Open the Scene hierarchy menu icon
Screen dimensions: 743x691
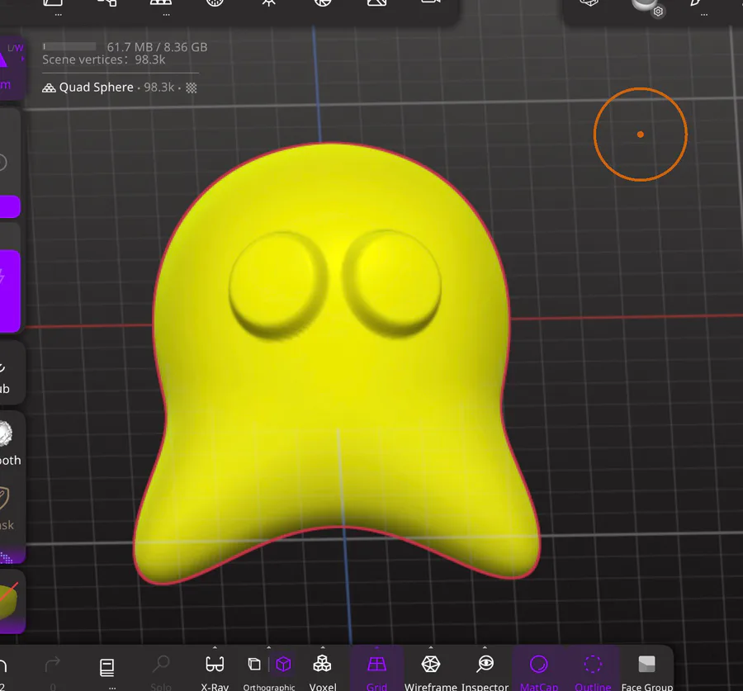coord(107,2)
